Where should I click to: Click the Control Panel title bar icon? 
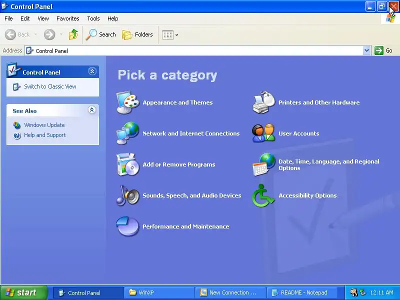(4, 6)
